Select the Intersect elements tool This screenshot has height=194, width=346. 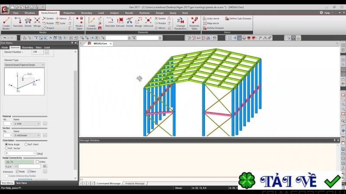pyautogui.click(x=148, y=22)
